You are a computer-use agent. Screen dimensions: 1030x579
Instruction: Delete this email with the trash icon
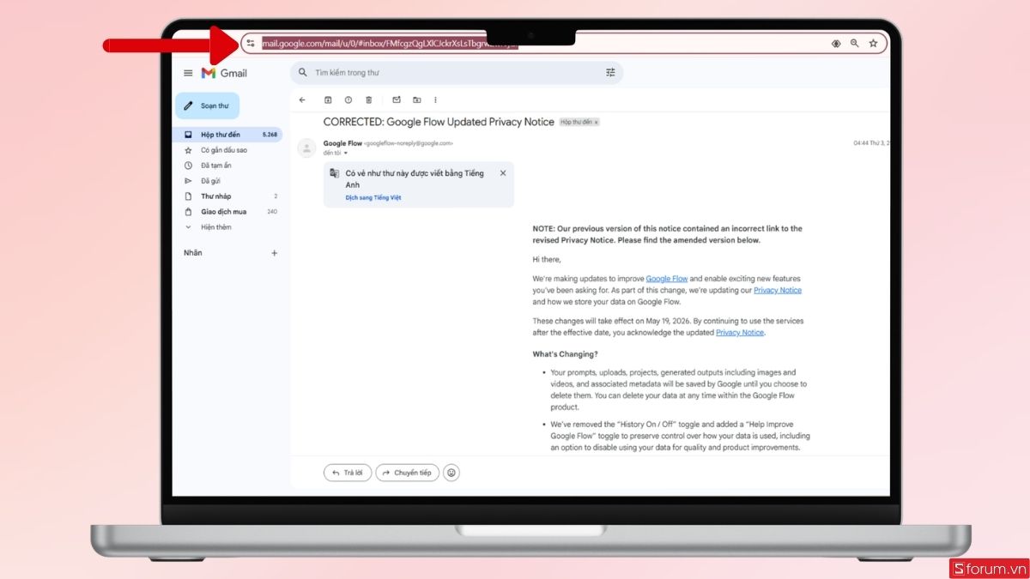click(x=369, y=100)
